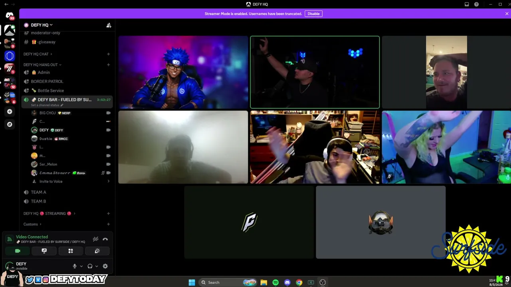Focus the F logo participant tile
511x287 pixels.
(x=249, y=222)
